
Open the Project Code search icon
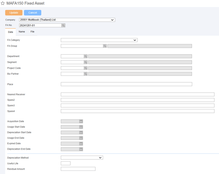pyautogui.click(x=86, y=68)
